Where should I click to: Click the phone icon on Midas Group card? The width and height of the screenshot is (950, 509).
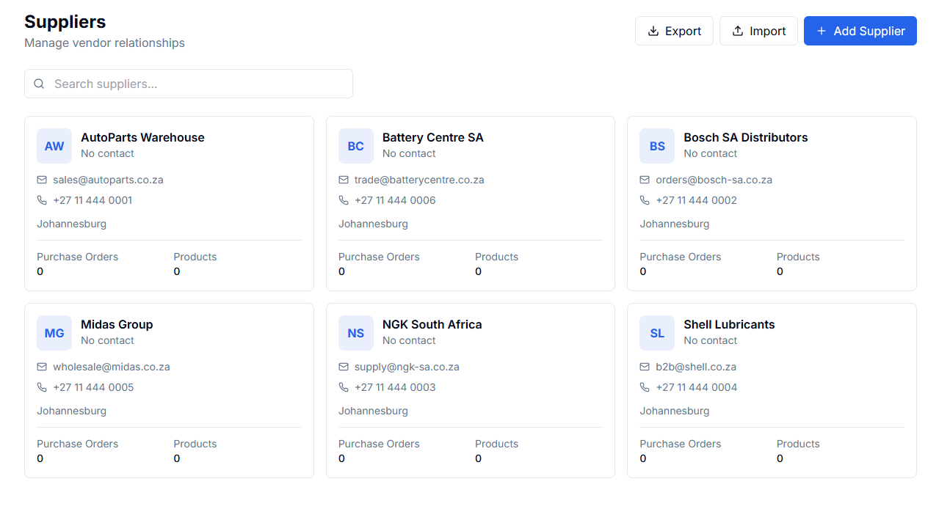(x=42, y=387)
